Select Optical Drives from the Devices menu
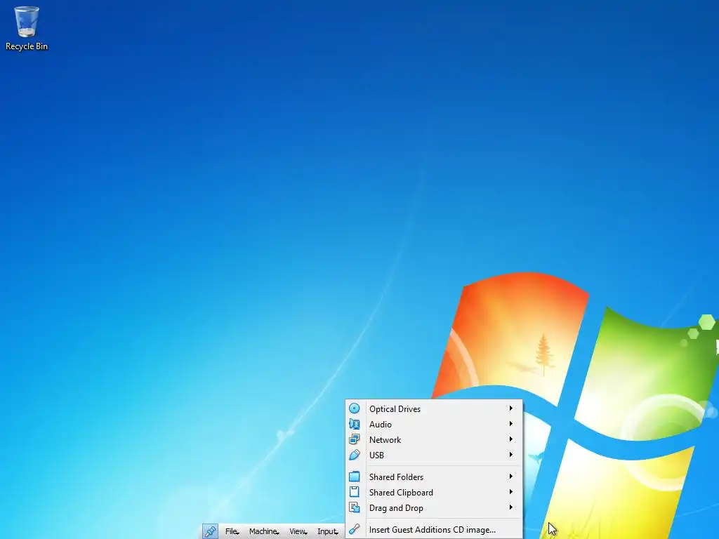This screenshot has height=539, width=719. click(434, 408)
